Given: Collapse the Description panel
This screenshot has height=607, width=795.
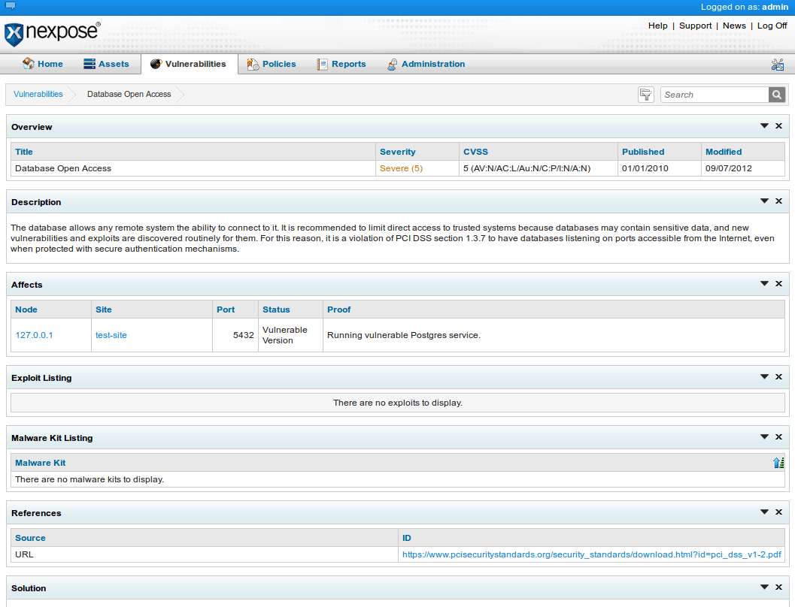Looking at the screenshot, I should tap(764, 201).
